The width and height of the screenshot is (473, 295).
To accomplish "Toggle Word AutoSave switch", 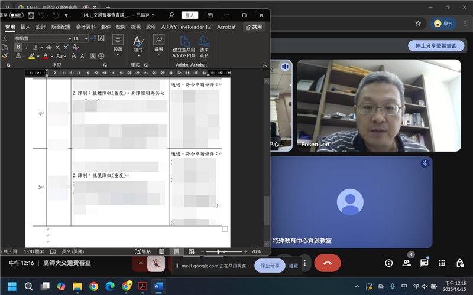I will pos(16,15).
